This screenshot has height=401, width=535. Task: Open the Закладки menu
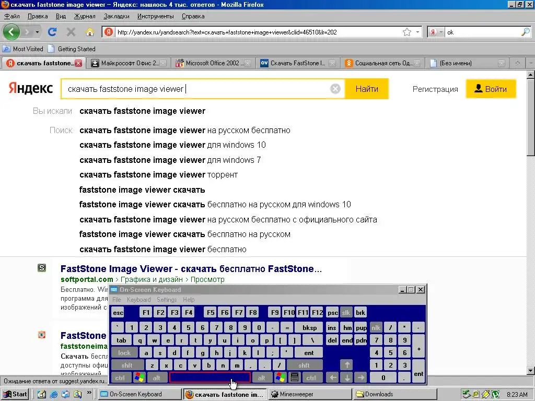coord(117,16)
